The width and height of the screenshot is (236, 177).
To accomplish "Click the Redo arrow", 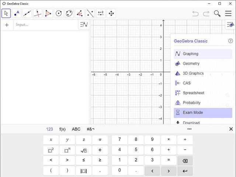I will [206, 14].
